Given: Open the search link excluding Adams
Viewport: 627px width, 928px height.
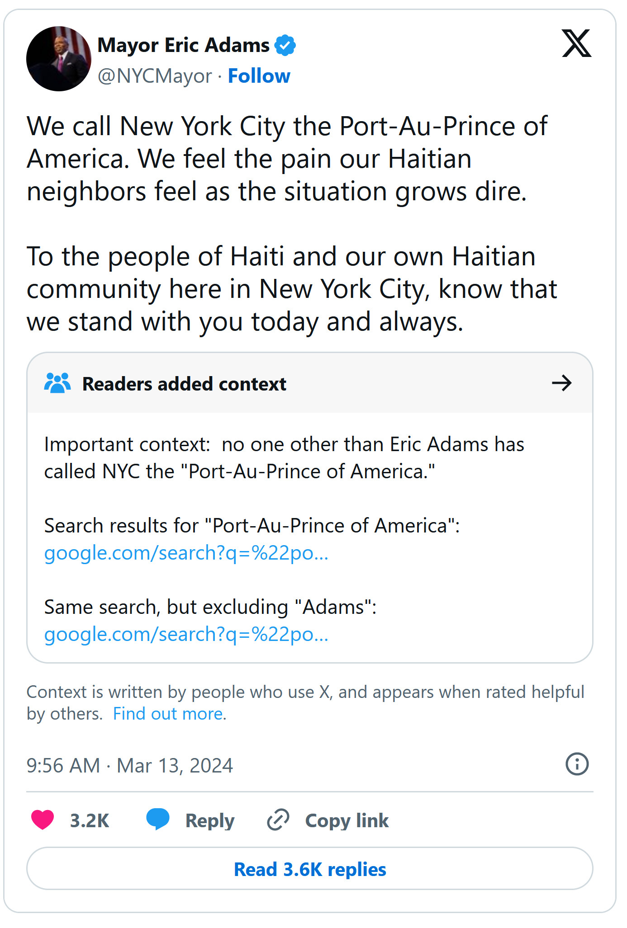Looking at the screenshot, I should [x=186, y=634].
